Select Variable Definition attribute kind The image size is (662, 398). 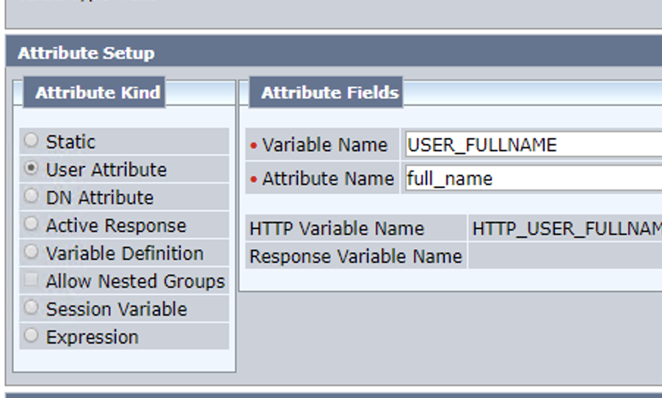pos(31,252)
